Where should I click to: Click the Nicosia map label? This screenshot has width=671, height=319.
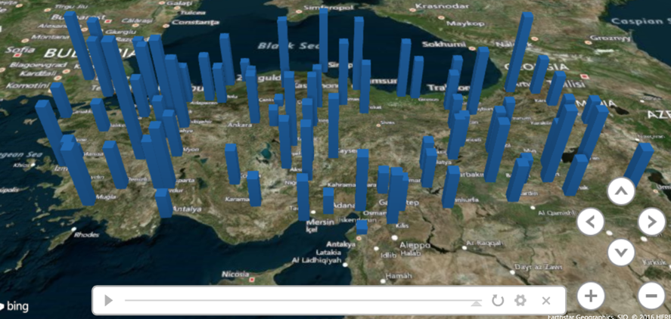point(235,274)
